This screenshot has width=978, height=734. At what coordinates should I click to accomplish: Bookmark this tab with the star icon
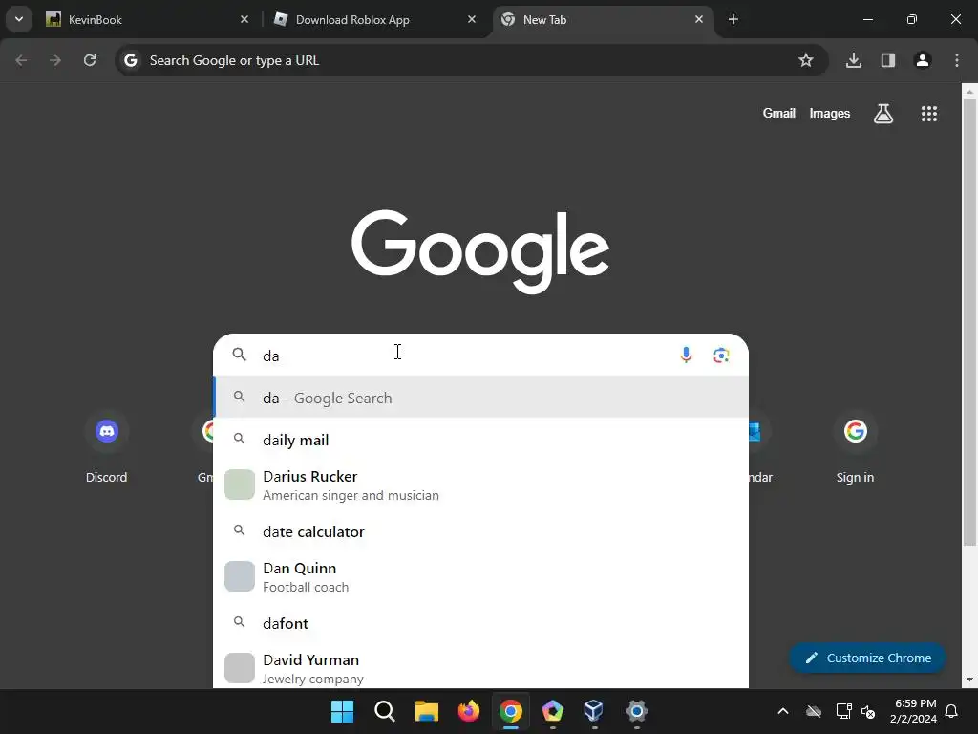[x=806, y=60]
